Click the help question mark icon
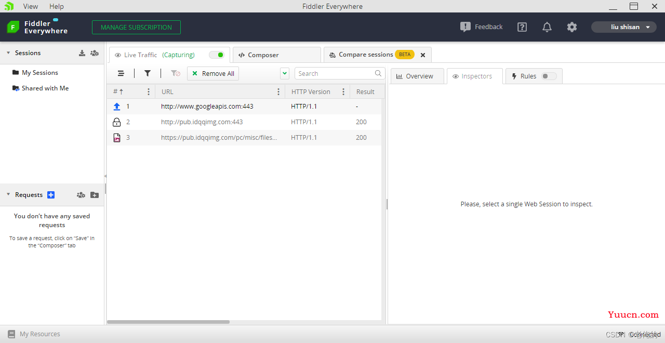The height and width of the screenshot is (343, 665). tap(522, 27)
